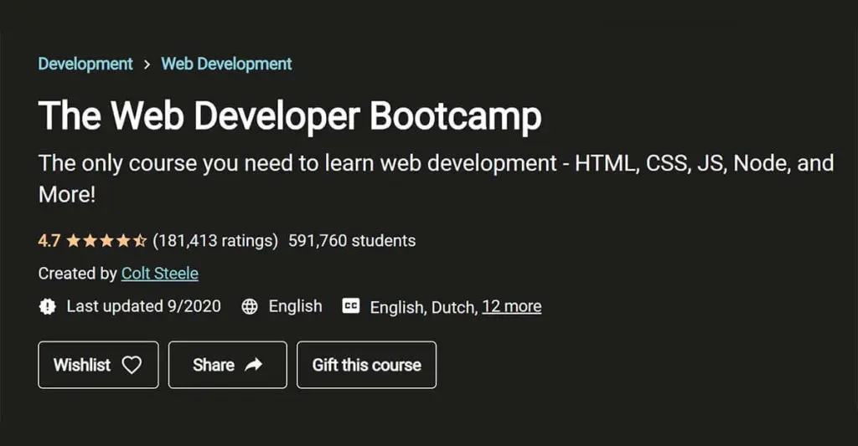This screenshot has width=858, height=446.
Task: Click the 591,760 students text
Action: click(x=352, y=240)
